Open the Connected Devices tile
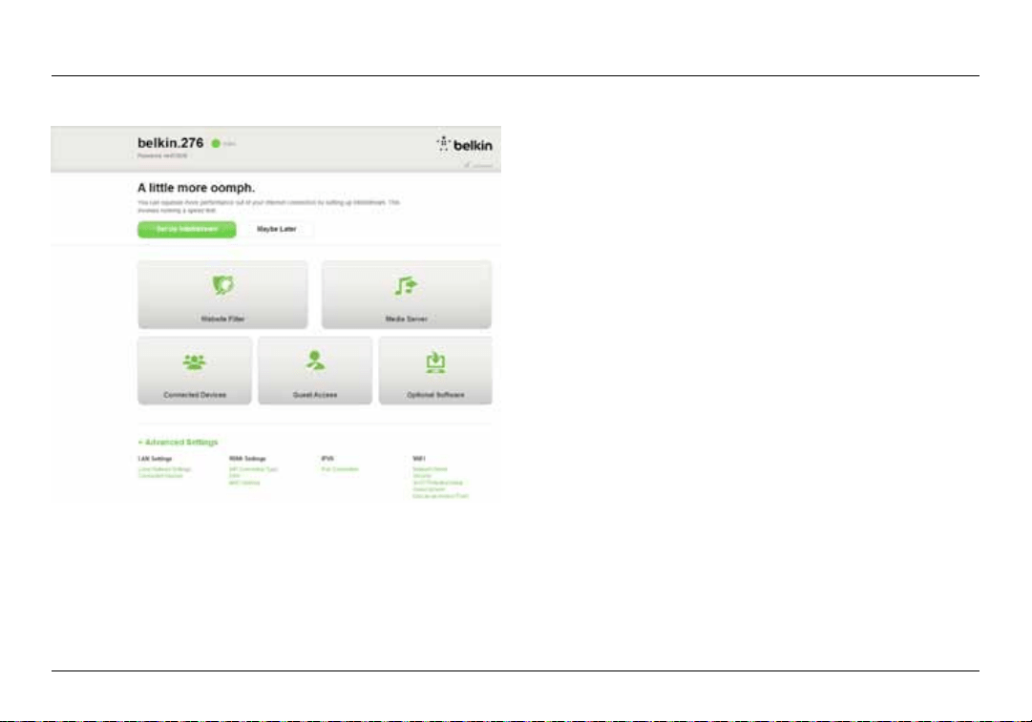This screenshot has width=1032, height=722. click(x=195, y=371)
